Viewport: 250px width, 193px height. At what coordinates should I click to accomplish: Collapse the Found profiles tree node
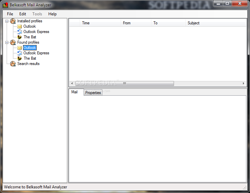(7, 42)
